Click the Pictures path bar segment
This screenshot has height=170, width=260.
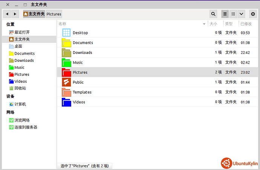pyautogui.click(x=54, y=14)
